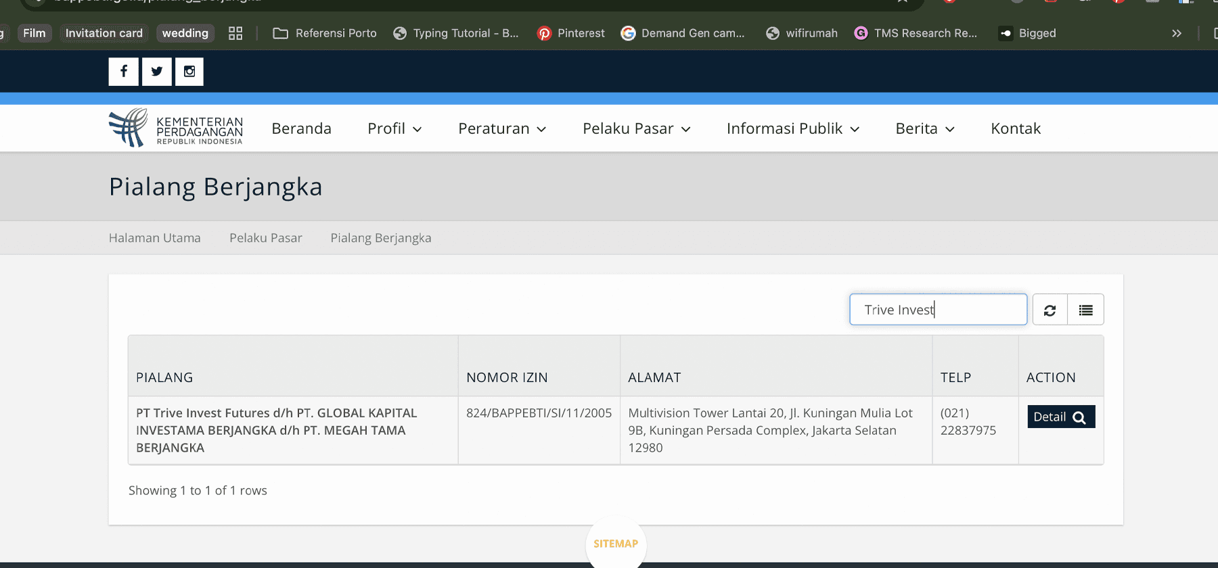This screenshot has width=1218, height=568.
Task: Refresh the table with the reload icon
Action: click(x=1050, y=310)
